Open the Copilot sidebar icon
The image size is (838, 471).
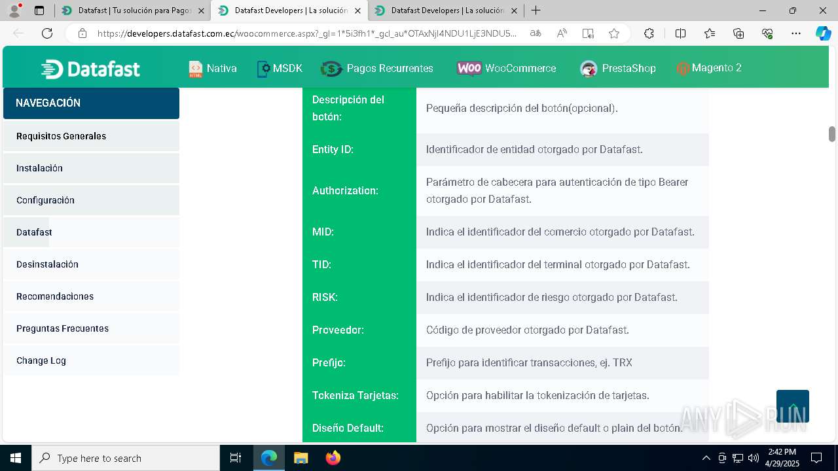(x=823, y=33)
